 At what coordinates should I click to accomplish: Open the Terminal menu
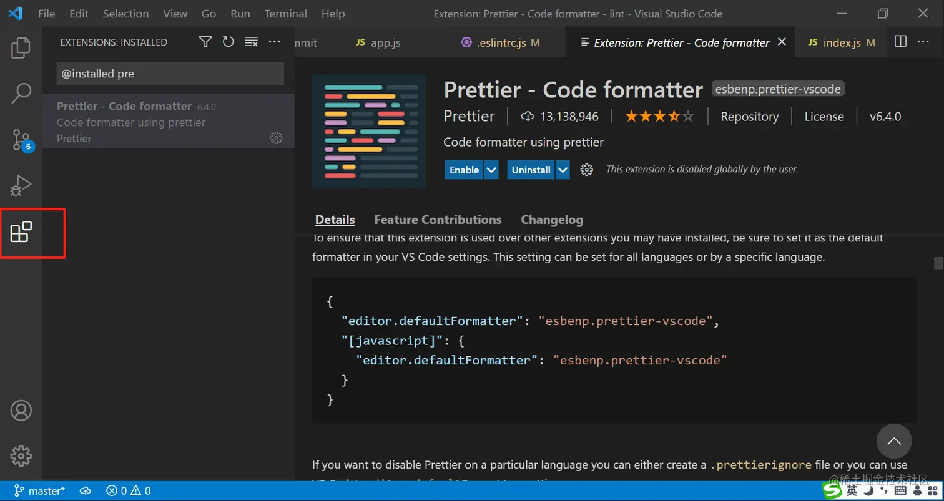click(285, 13)
